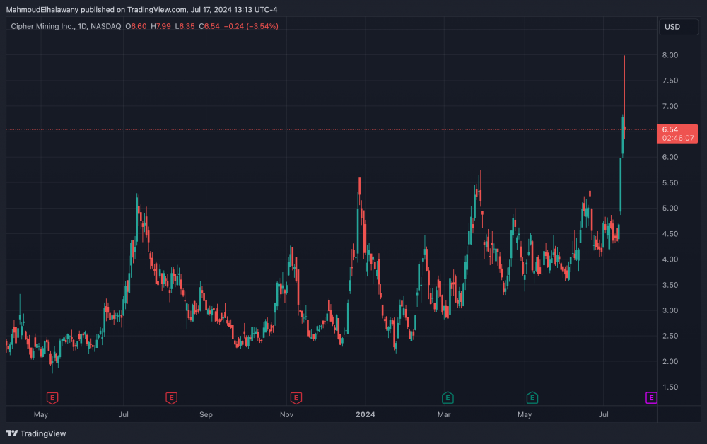The height and width of the screenshot is (444, 707).
Task: Click the 2.00 price axis label
Action: pyautogui.click(x=670, y=361)
